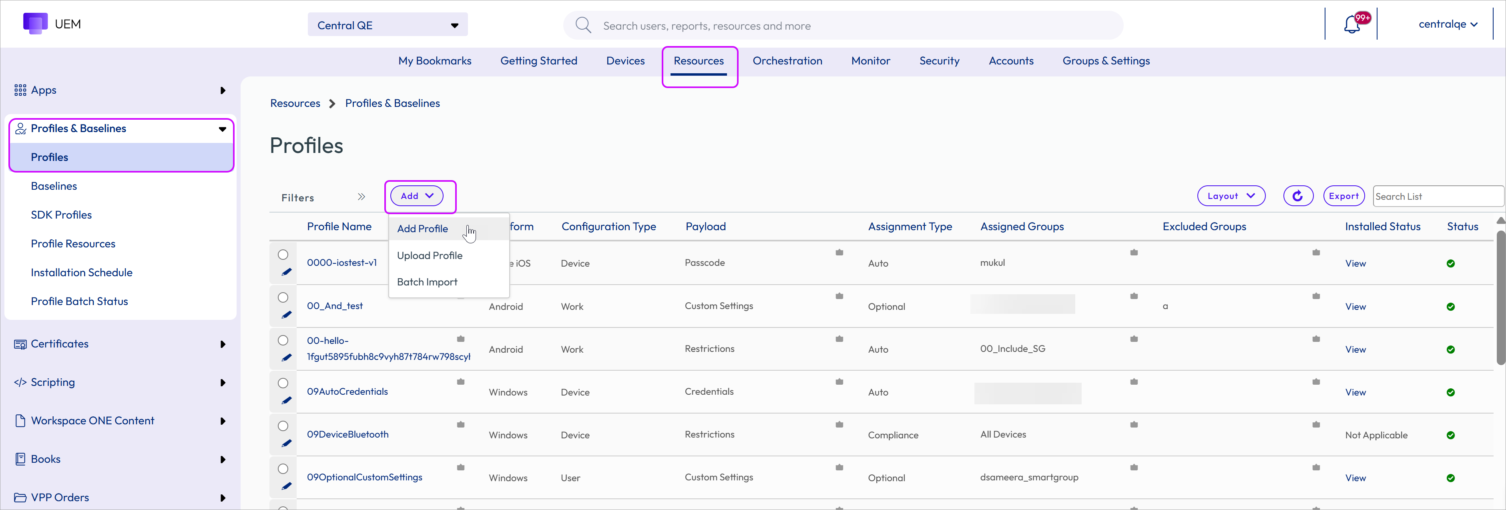
Task: Click green status icon for 00_And_test
Action: tap(1450, 307)
